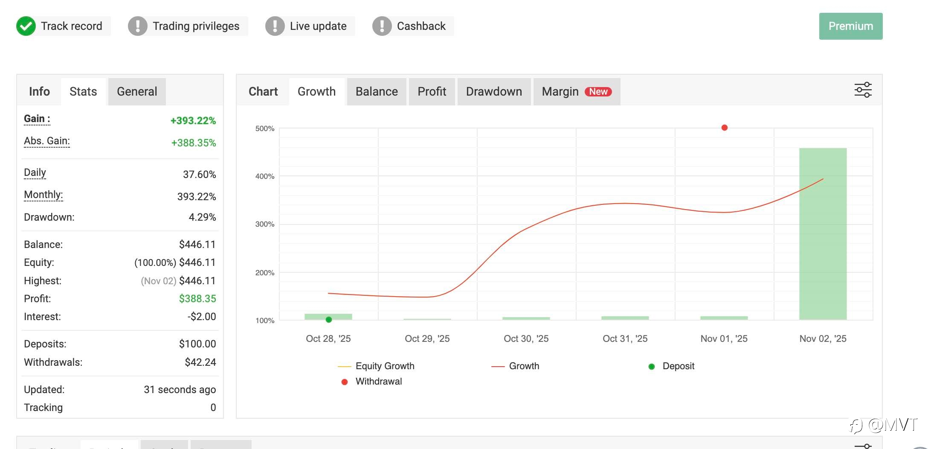Click the green deposit marker on Oct 28

point(329,320)
